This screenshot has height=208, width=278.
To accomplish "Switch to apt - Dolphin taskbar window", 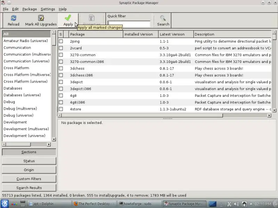I will [49, 204].
